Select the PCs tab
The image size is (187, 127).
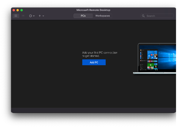(x=83, y=16)
